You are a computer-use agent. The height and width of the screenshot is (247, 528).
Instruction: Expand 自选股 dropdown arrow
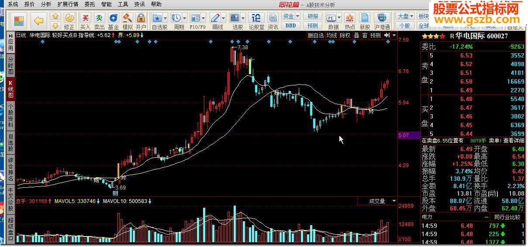tap(166, 18)
